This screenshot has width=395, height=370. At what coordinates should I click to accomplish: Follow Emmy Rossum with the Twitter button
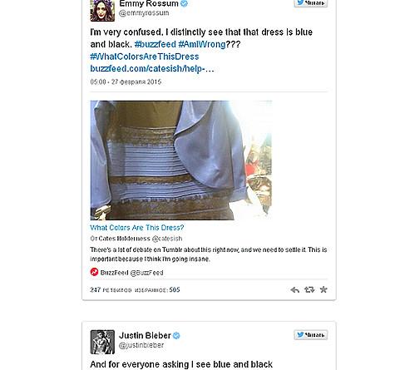point(311,3)
